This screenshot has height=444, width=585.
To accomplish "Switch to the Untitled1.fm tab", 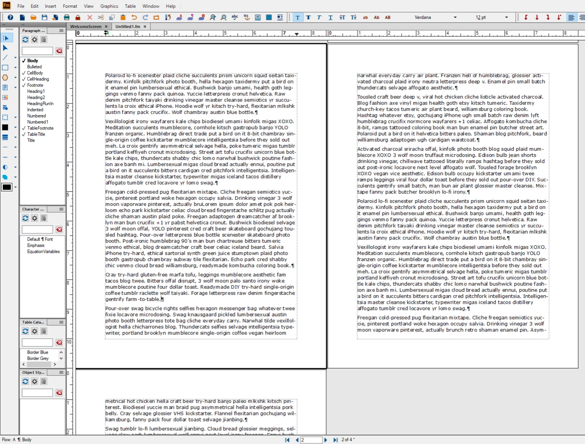I will coord(128,26).
